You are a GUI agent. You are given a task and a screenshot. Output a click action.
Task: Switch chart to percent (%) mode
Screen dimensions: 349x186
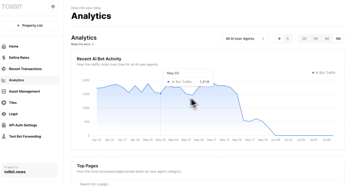288,39
